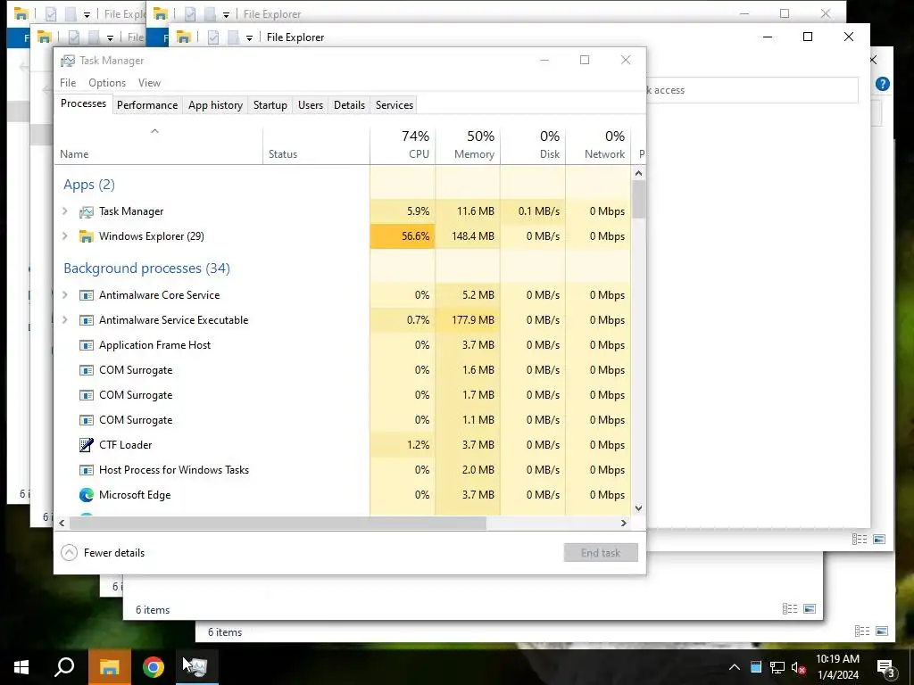Viewport: 914px width, 685px height.
Task: Click the End task button
Action: [601, 553]
